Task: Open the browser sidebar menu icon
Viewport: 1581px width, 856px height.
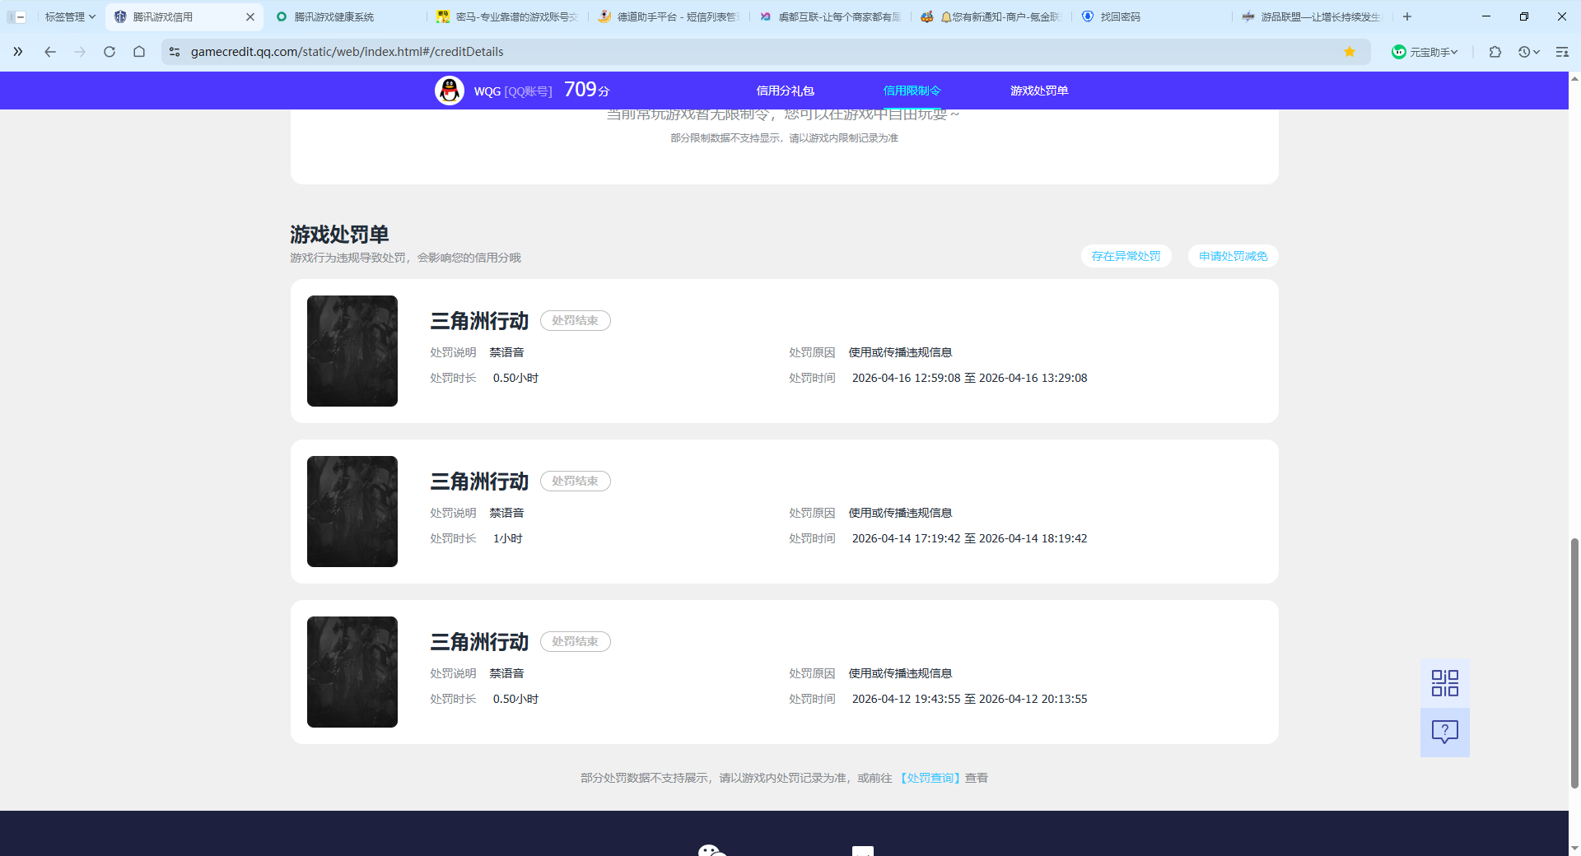Action: [1562, 52]
